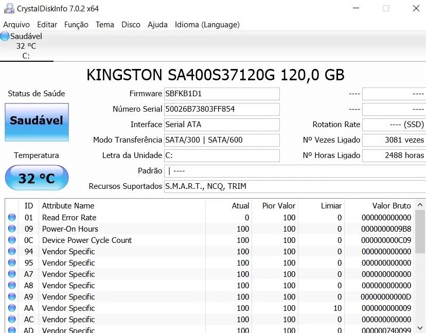The image size is (426, 333).
Task: Click the blue health orb beside Saudável tab
Action: point(5,36)
